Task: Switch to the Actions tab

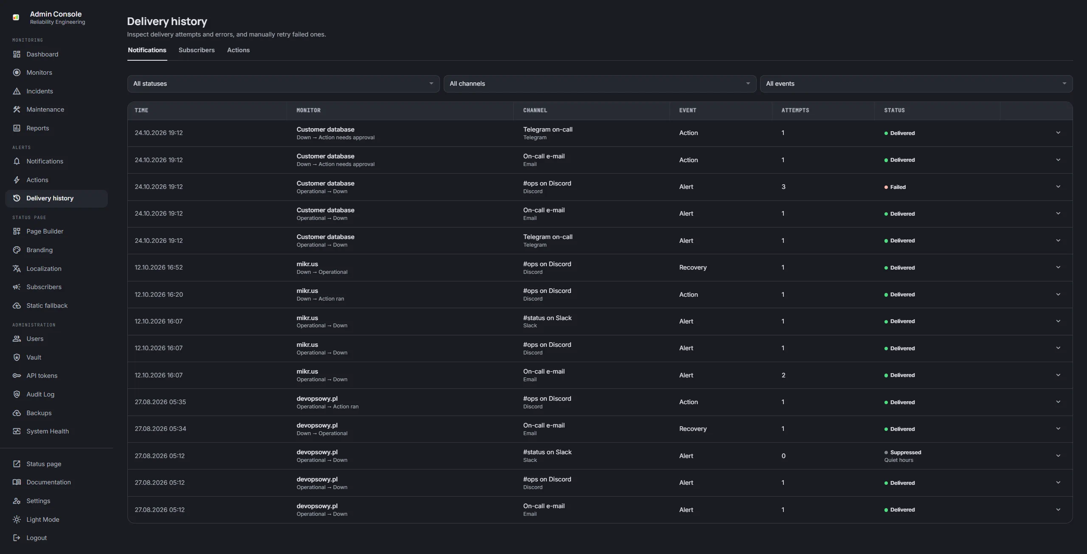Action: (238, 50)
